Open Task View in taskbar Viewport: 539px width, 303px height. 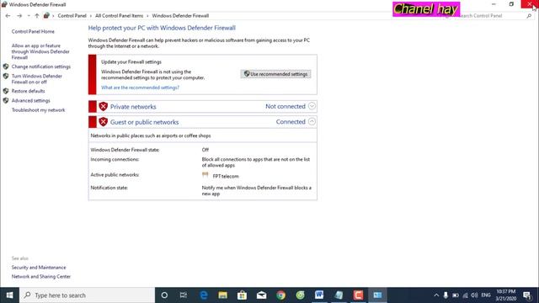(x=184, y=295)
